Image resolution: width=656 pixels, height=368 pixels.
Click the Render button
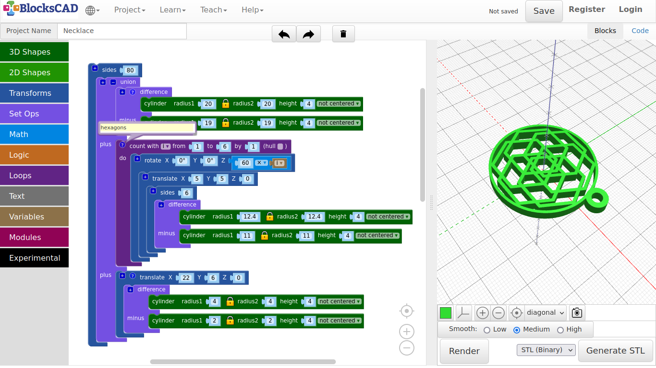(x=464, y=351)
